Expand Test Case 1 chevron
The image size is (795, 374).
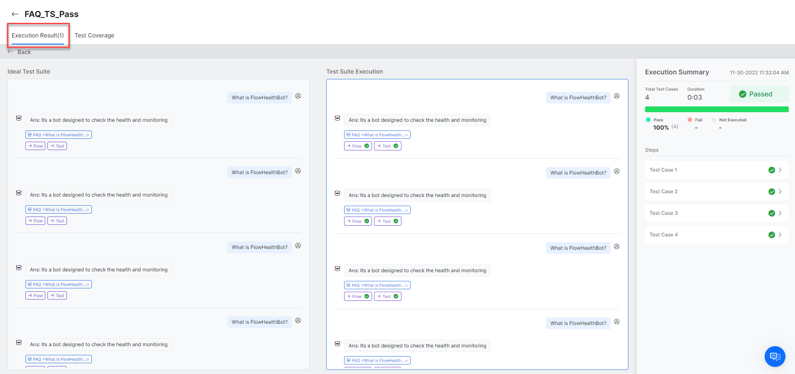coord(780,170)
